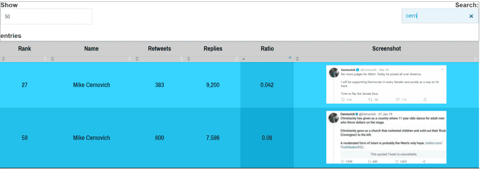Click the sort arrows under Retweets header
480x169 pixels.
coord(137,58)
